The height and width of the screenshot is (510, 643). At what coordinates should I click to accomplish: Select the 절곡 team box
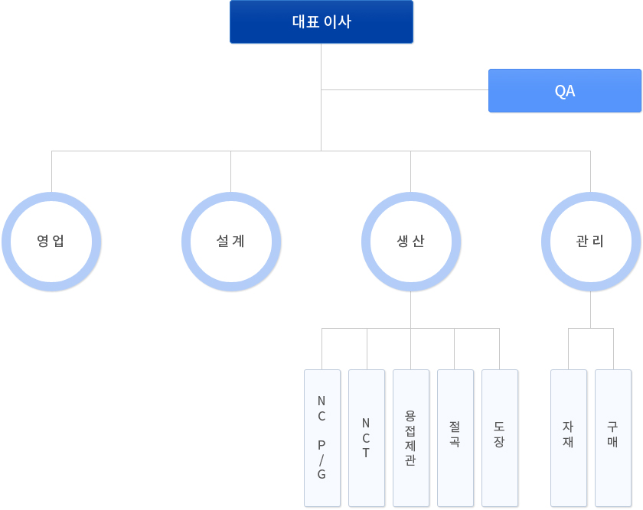tap(455, 437)
